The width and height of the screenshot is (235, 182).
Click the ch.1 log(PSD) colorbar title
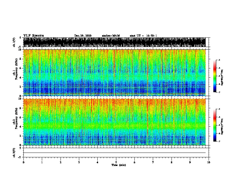pos(222,77)
